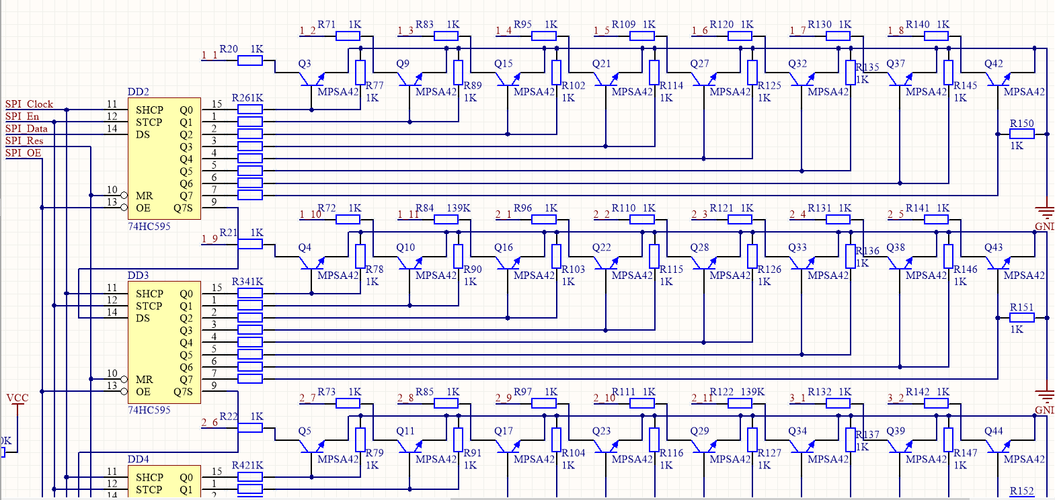Select transistor Q15
Image resolution: width=1055 pixels, height=500 pixels.
[509, 79]
